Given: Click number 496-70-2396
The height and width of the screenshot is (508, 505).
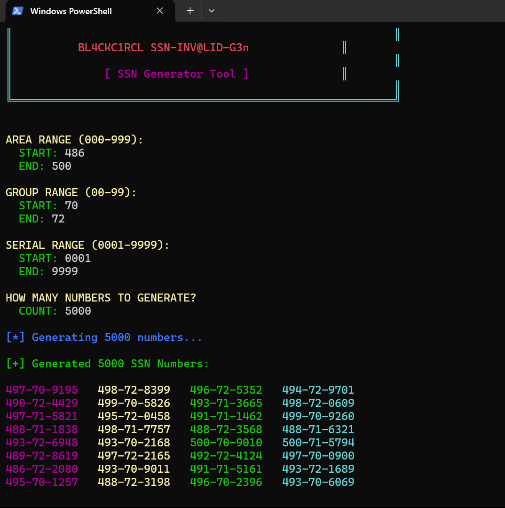Looking at the screenshot, I should tap(226, 482).
